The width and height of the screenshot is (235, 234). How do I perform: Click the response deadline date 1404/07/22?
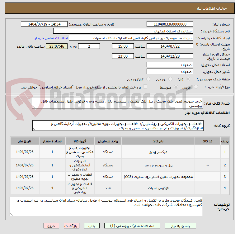(170, 46)
